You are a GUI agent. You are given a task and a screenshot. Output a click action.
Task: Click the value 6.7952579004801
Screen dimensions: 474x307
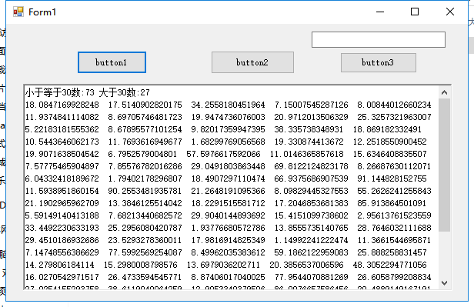(142, 154)
